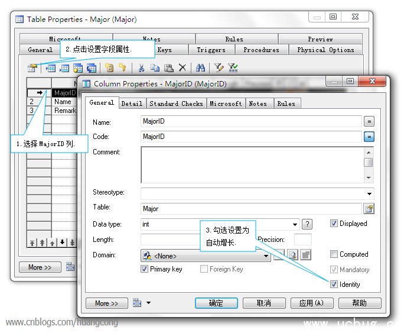Click page-up arrow under column list
The image size is (404, 333).
[42, 243]
